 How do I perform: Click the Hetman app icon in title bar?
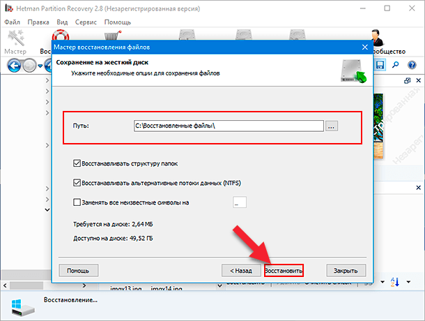(9, 8)
